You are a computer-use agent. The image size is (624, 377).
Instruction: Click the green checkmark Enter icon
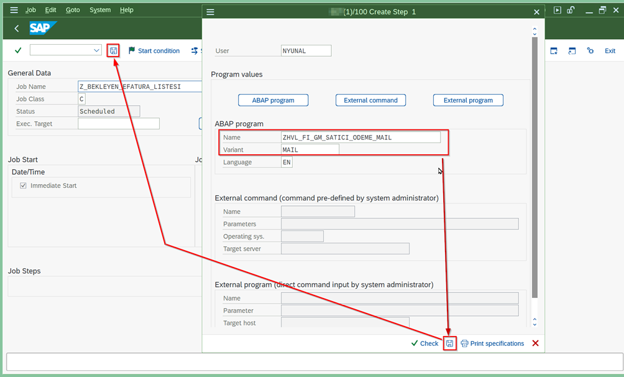(x=18, y=50)
